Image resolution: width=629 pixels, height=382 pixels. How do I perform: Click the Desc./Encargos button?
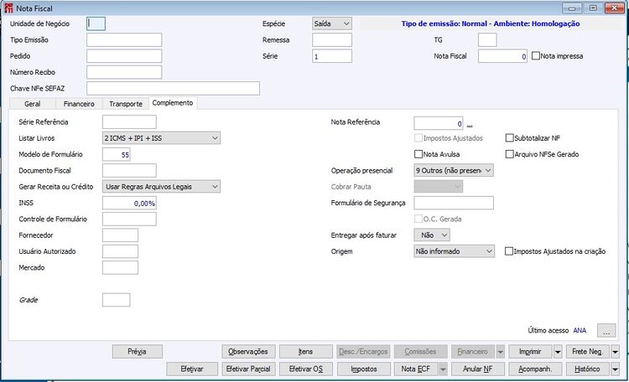coord(363,352)
